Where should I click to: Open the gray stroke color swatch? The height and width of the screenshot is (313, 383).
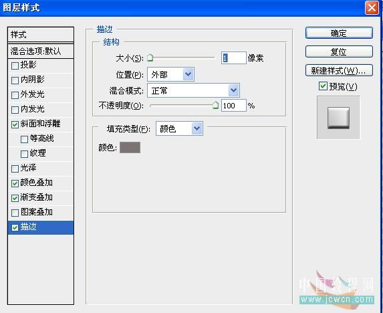tap(130, 147)
